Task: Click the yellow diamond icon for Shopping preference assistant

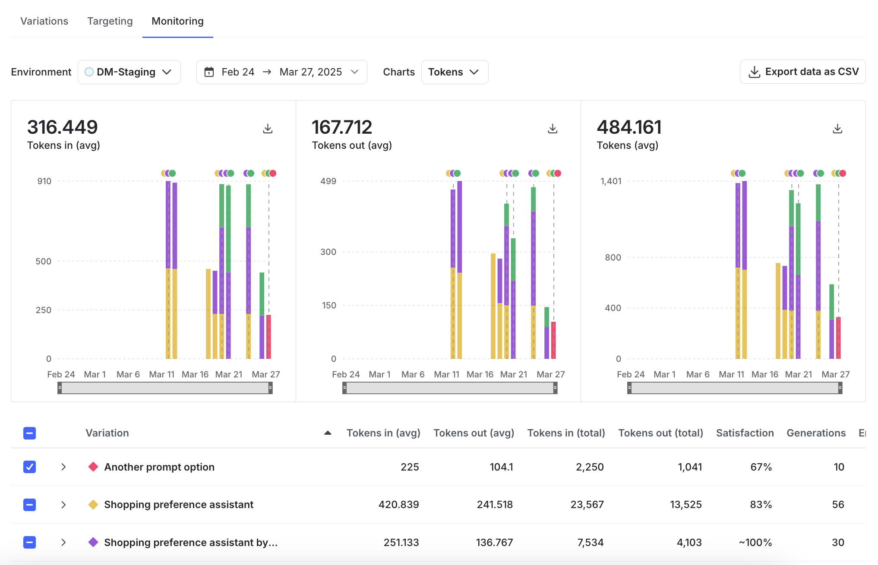Action: [93, 504]
